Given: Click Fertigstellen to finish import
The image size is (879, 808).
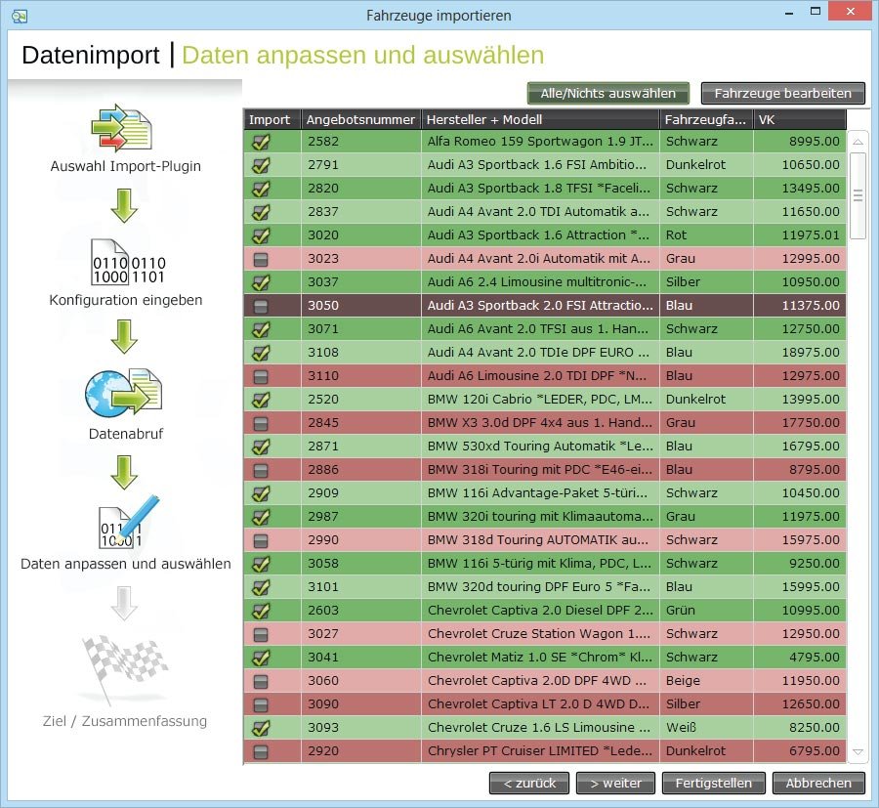Looking at the screenshot, I should coord(713,783).
